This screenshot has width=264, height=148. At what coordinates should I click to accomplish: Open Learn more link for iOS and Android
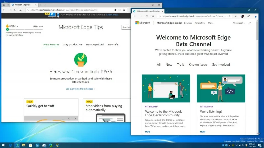(112, 15)
